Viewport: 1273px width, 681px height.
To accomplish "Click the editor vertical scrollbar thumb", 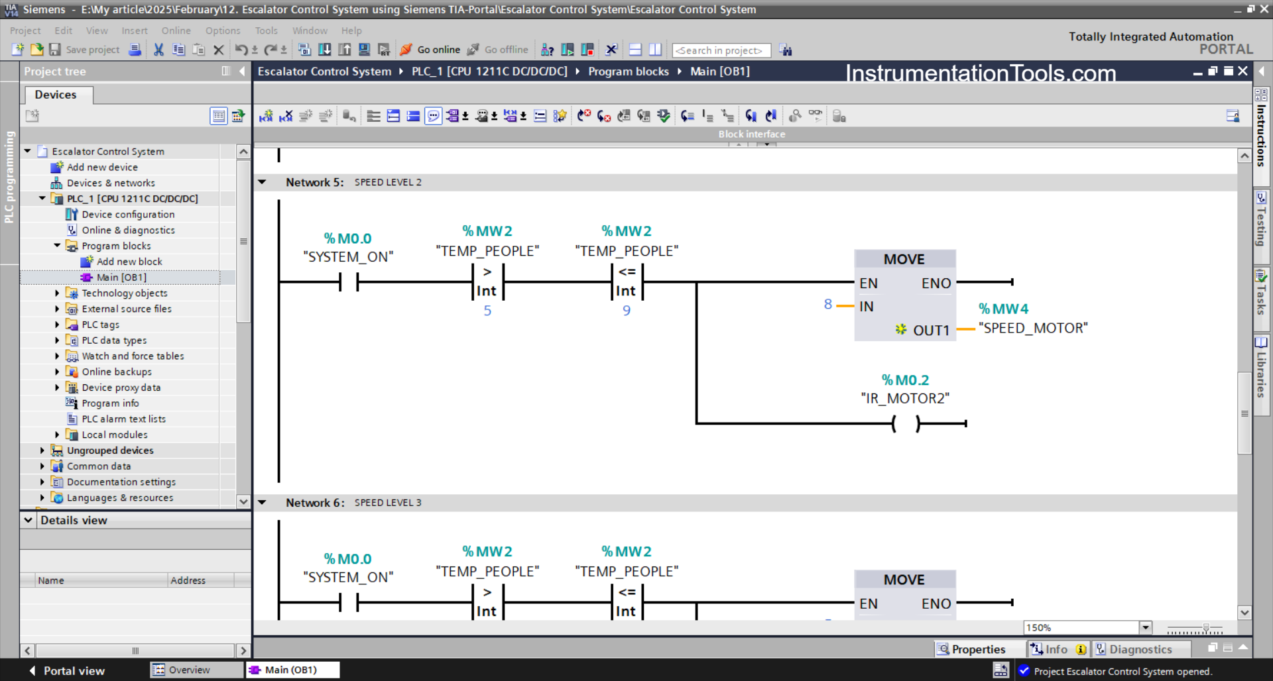I will [x=1244, y=413].
